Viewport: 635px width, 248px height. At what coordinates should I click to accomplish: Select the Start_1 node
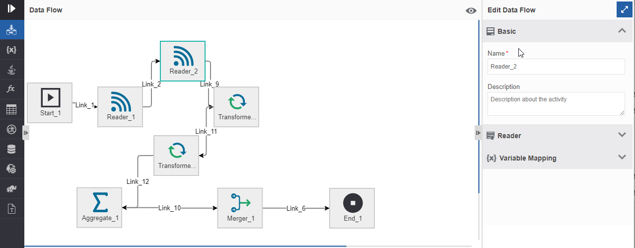coord(50,103)
